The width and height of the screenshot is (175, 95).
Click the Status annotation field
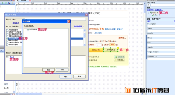pyautogui.click(x=161, y=31)
